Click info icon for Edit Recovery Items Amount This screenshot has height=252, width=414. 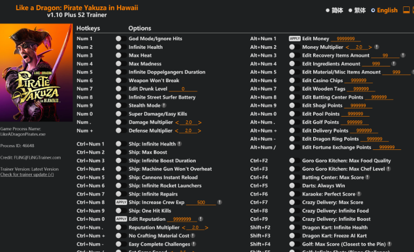[403, 55]
